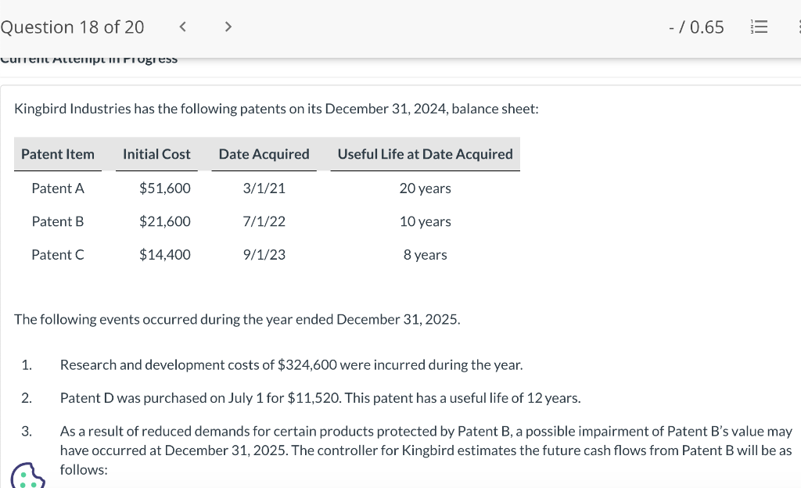
Task: Click the right chevron beside question counter
Action: (x=228, y=26)
